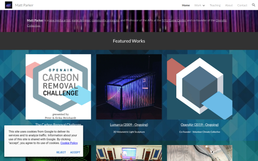This screenshot has width=258, height=161.
Task: Click the Featured Works heading
Action: 129,41
